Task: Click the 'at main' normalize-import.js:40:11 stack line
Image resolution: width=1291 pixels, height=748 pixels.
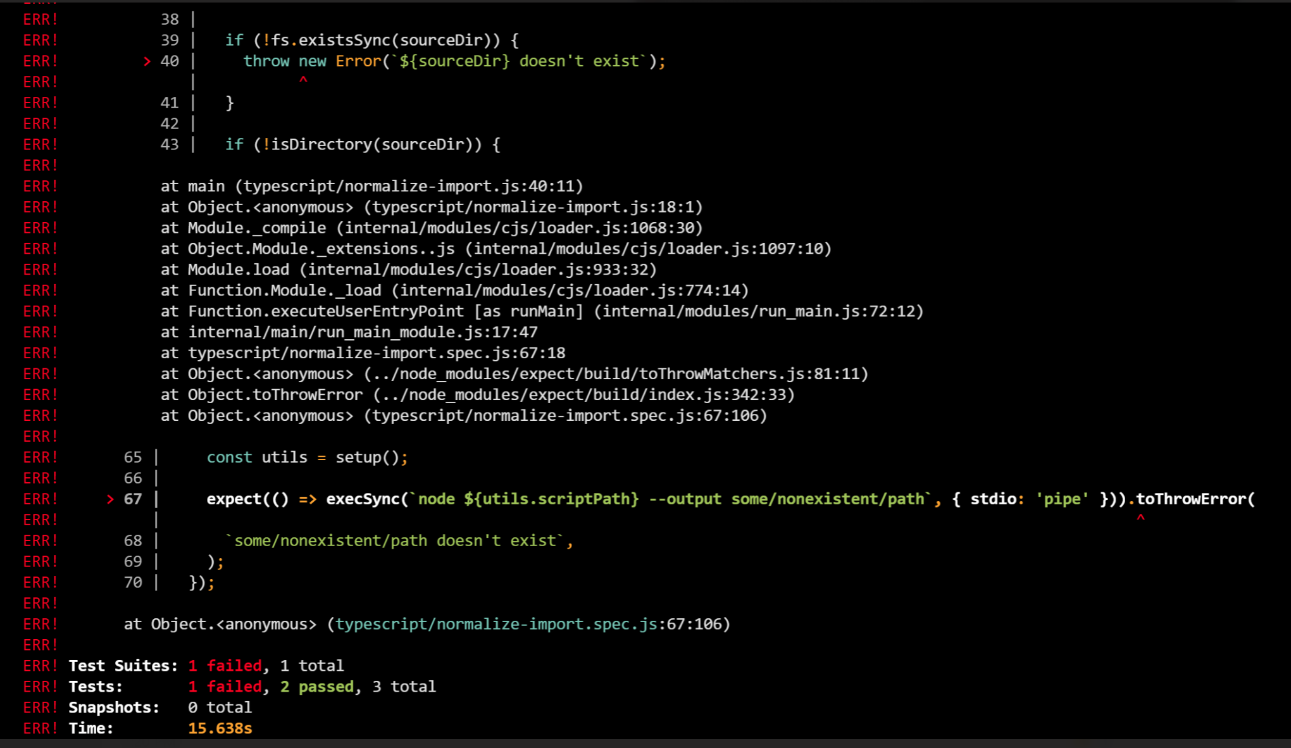Action: click(x=371, y=186)
